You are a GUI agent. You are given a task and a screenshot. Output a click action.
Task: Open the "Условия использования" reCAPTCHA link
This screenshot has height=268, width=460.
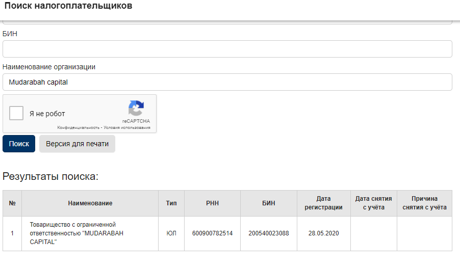[x=126, y=127]
